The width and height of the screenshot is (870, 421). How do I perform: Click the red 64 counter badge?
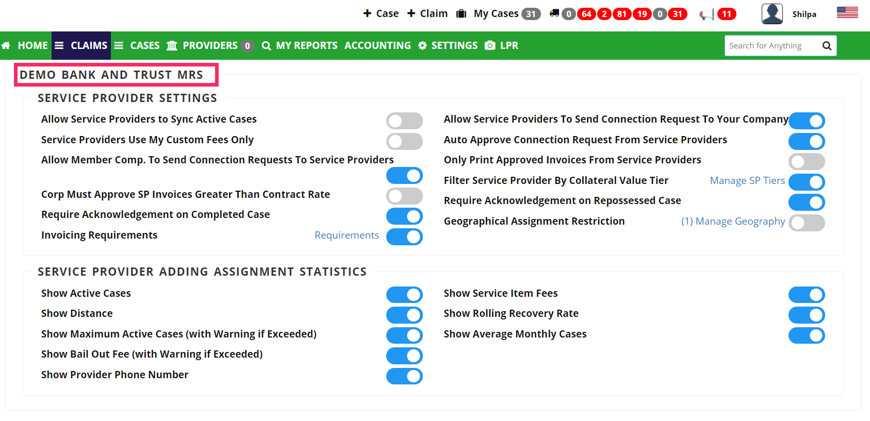586,14
